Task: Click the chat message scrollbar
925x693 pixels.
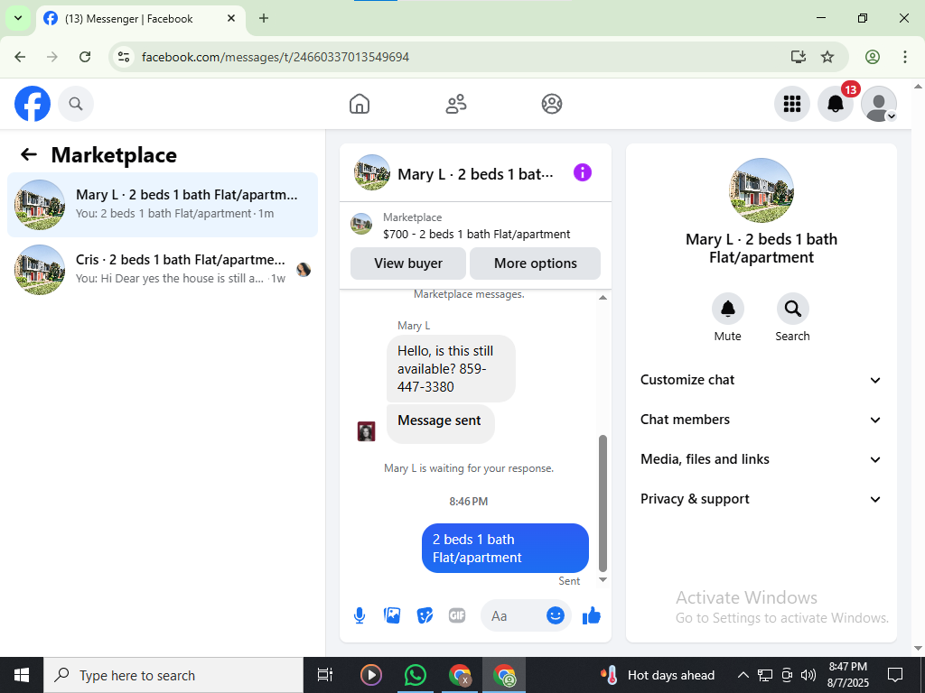Action: click(x=603, y=504)
